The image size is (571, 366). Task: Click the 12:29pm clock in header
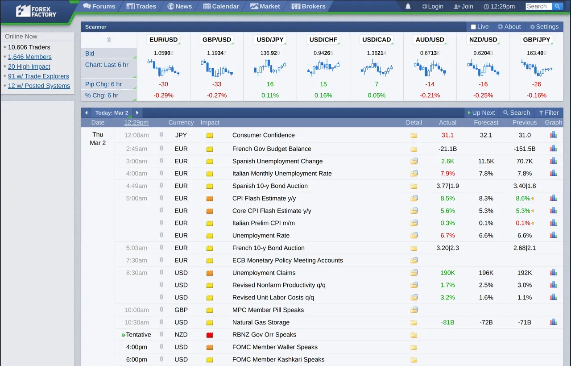pyautogui.click(x=499, y=6)
